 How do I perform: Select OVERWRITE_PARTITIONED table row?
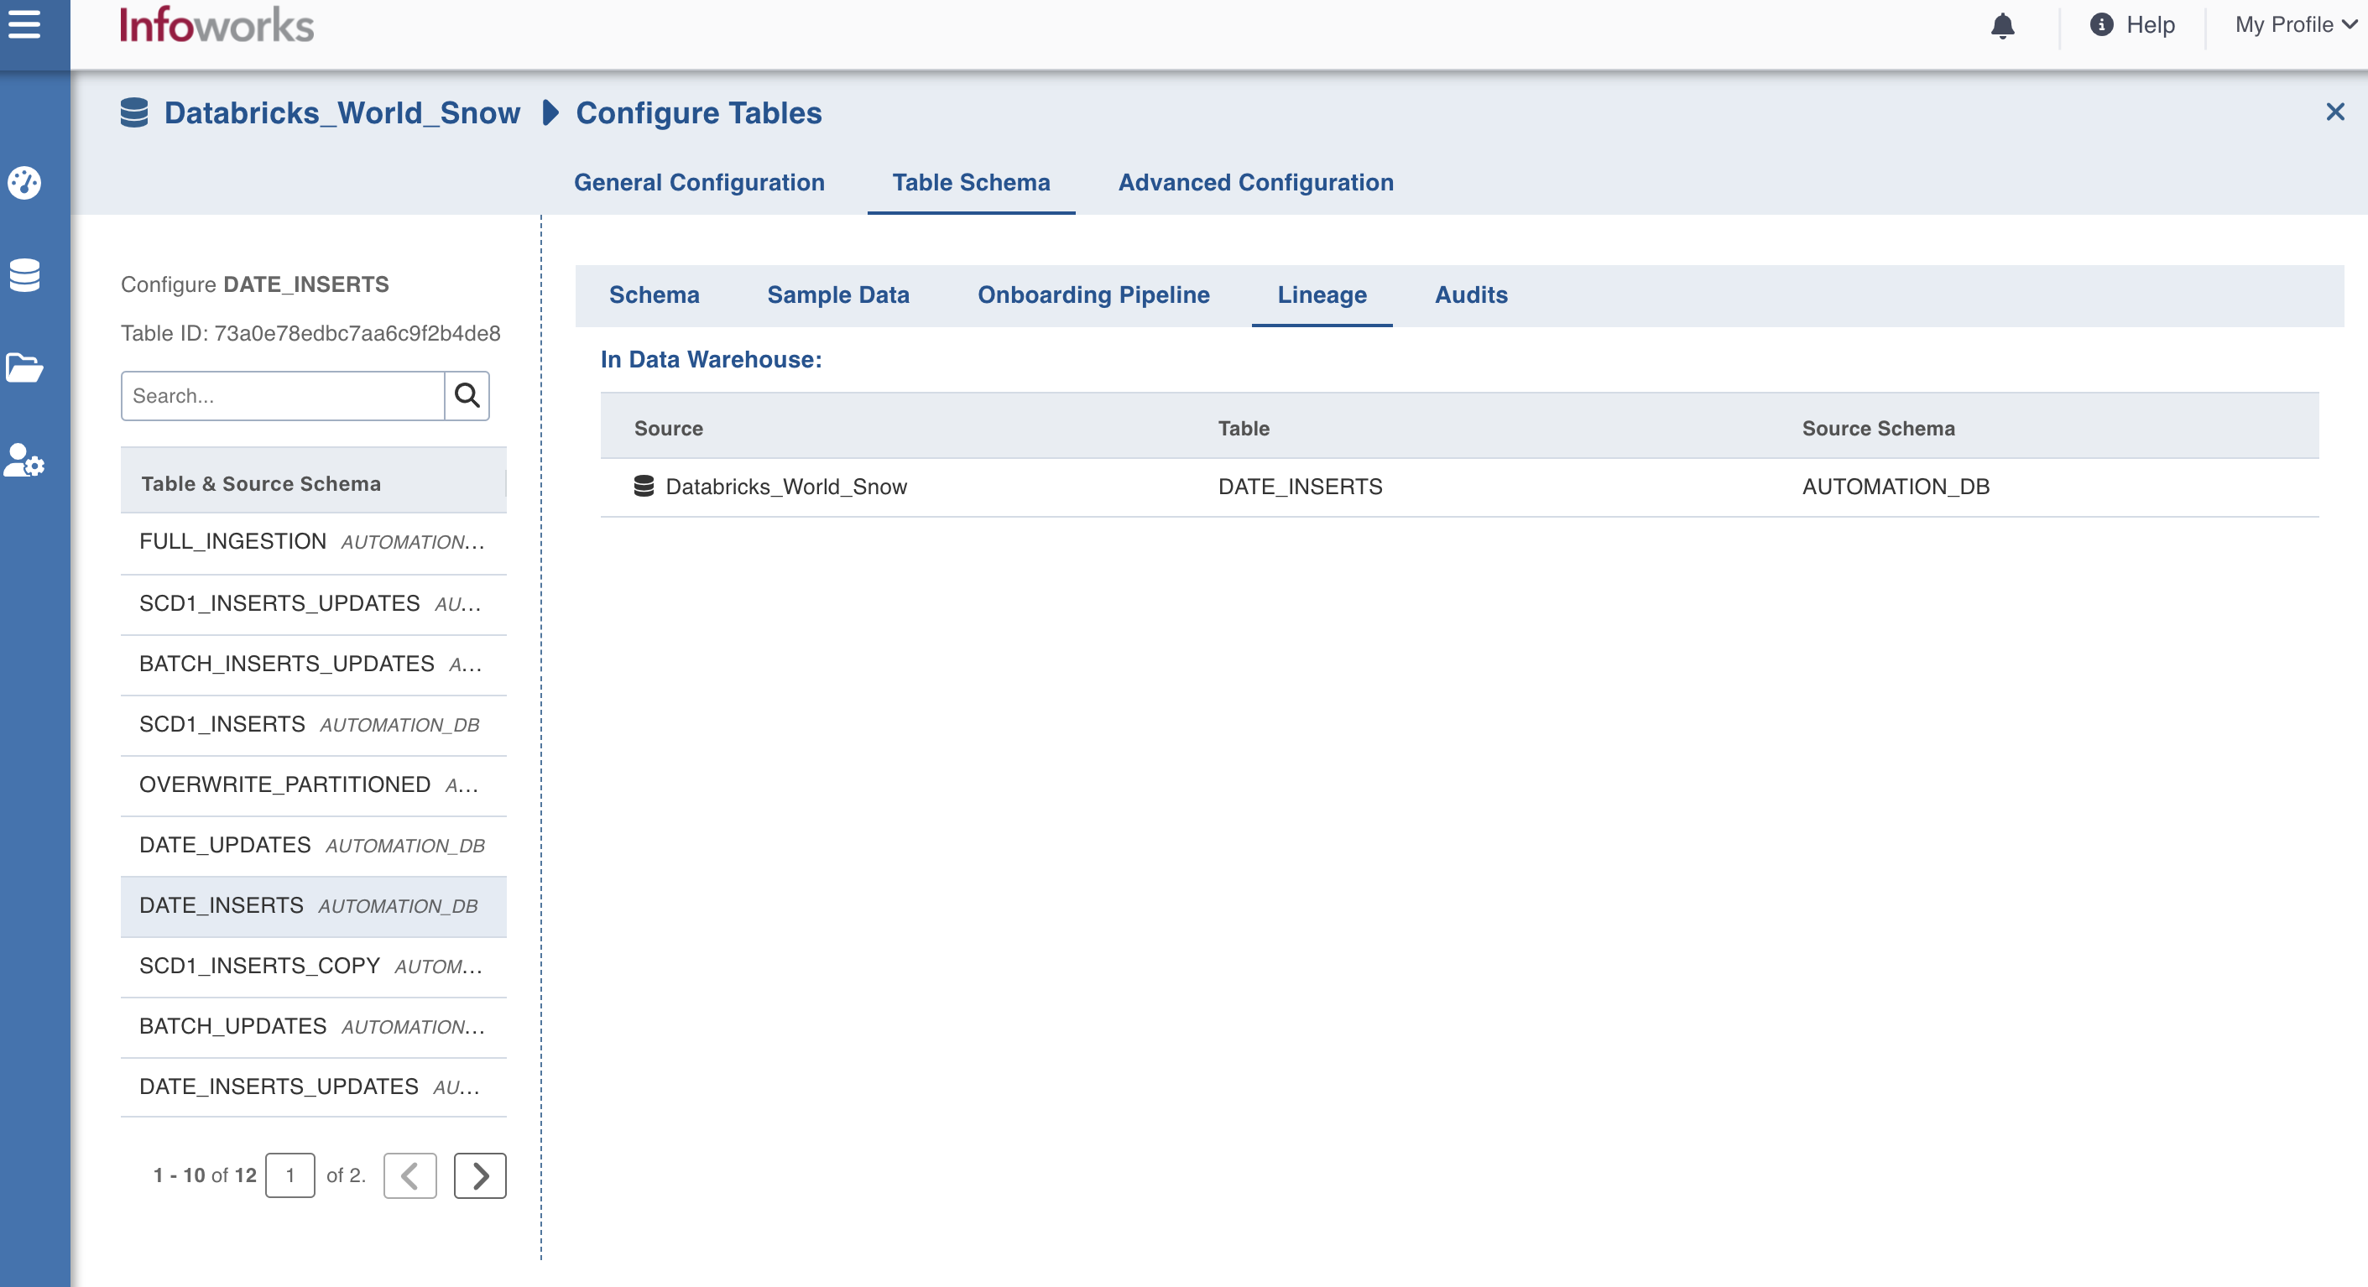[x=314, y=785]
